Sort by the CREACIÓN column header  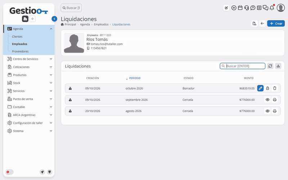tap(93, 78)
